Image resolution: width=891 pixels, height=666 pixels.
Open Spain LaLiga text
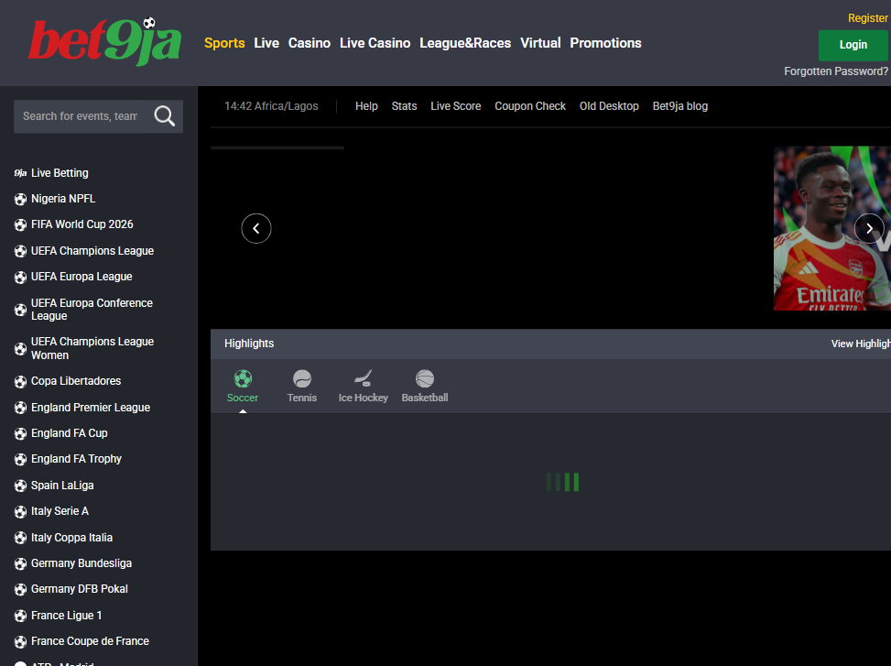click(x=62, y=486)
